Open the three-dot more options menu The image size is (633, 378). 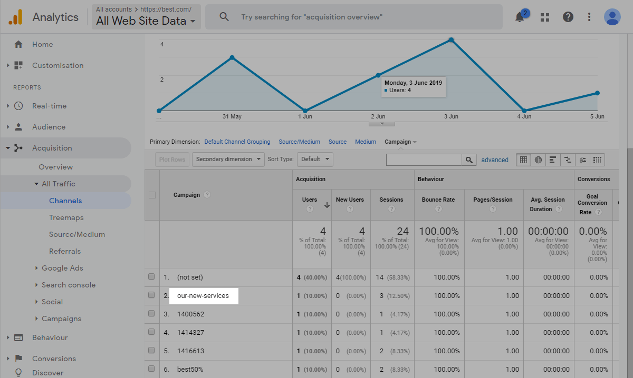point(589,17)
